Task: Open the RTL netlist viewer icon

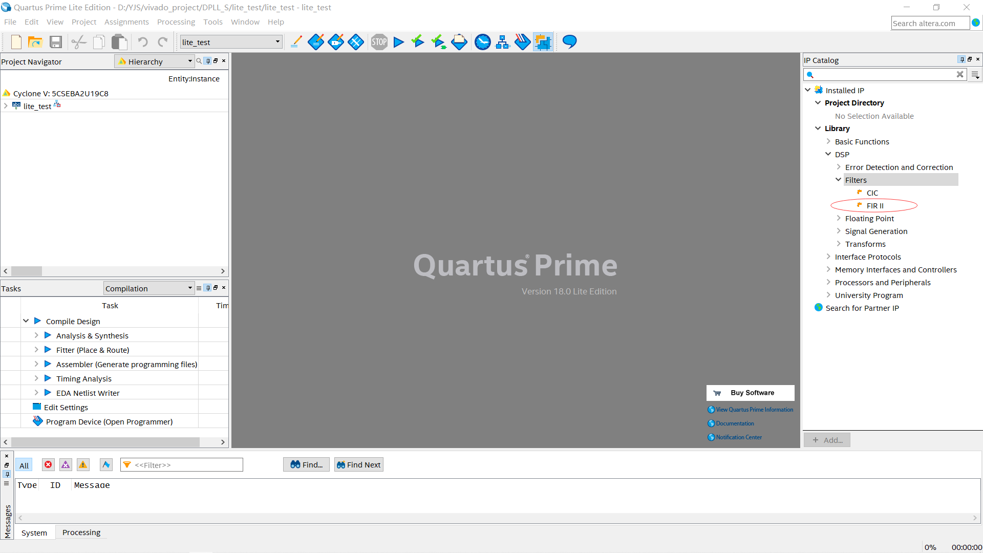Action: point(503,42)
